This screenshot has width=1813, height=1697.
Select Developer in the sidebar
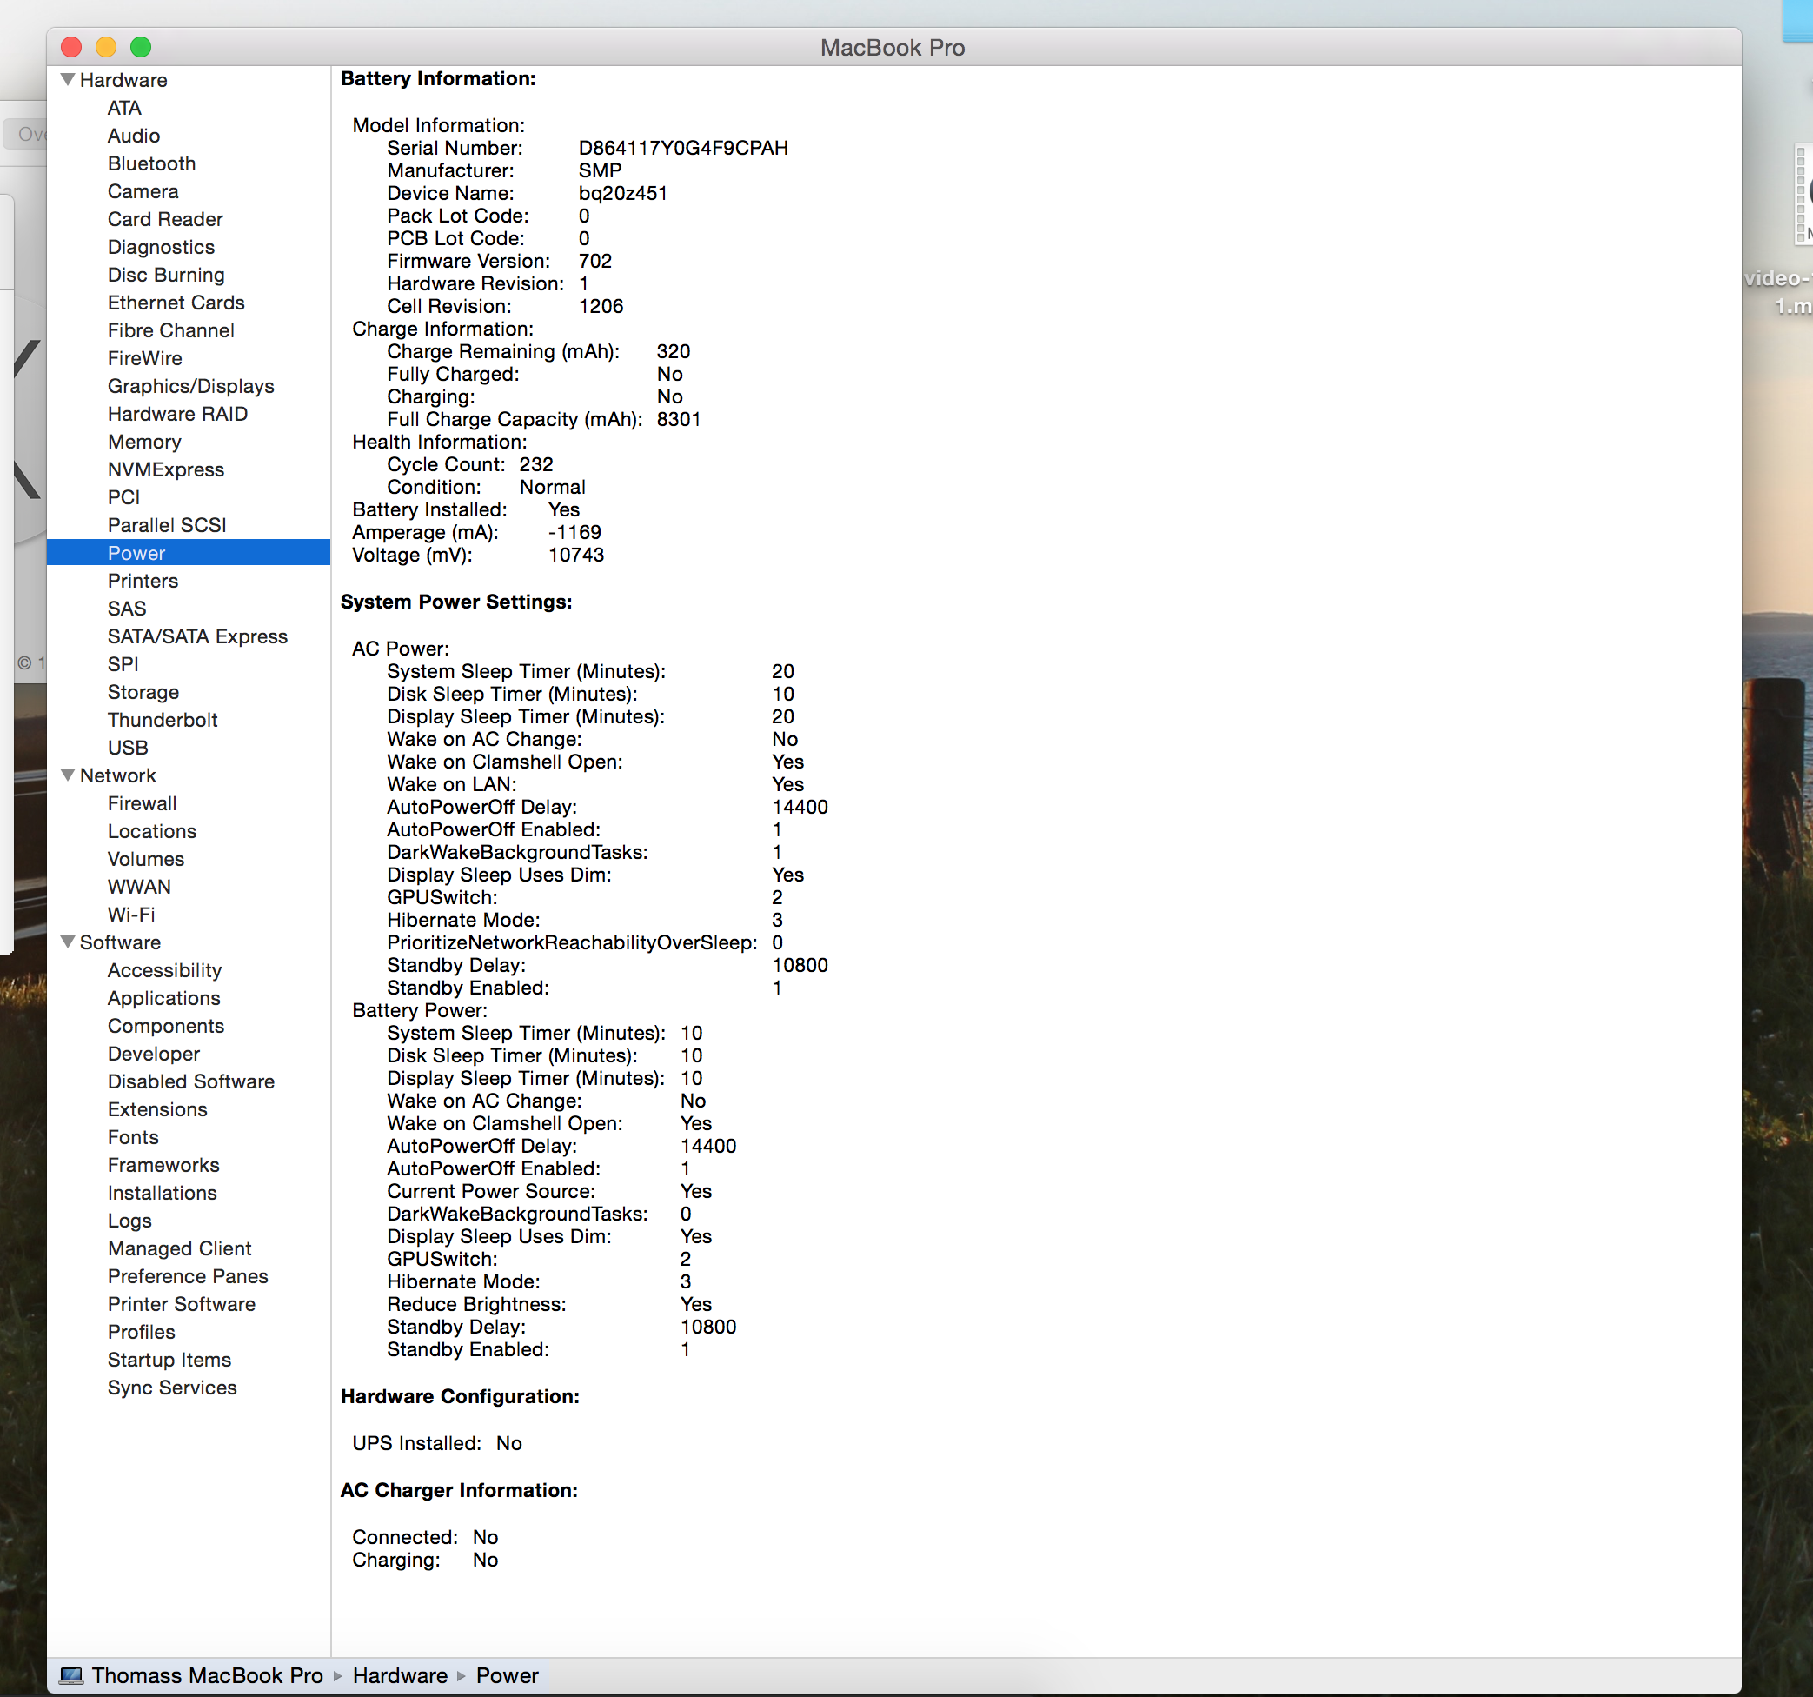pos(153,1054)
